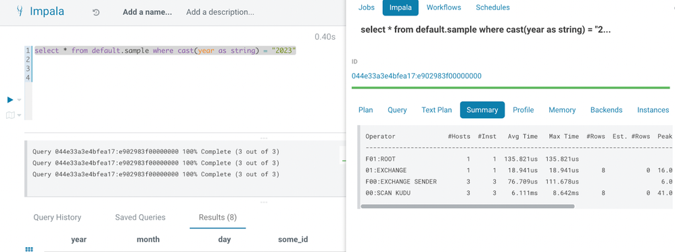The height and width of the screenshot is (252, 675).
Task: Switch to Jobs tab
Action: [367, 7]
